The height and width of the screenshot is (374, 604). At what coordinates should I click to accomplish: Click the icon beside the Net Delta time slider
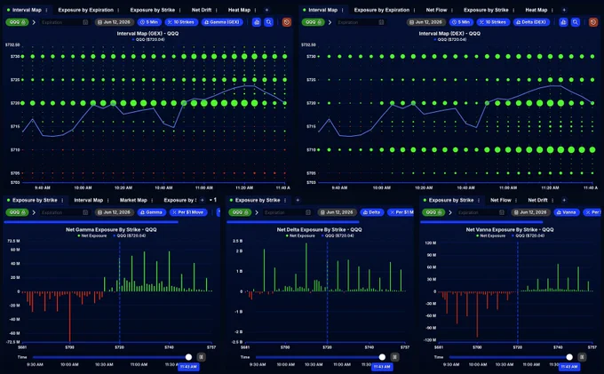tap(394, 357)
